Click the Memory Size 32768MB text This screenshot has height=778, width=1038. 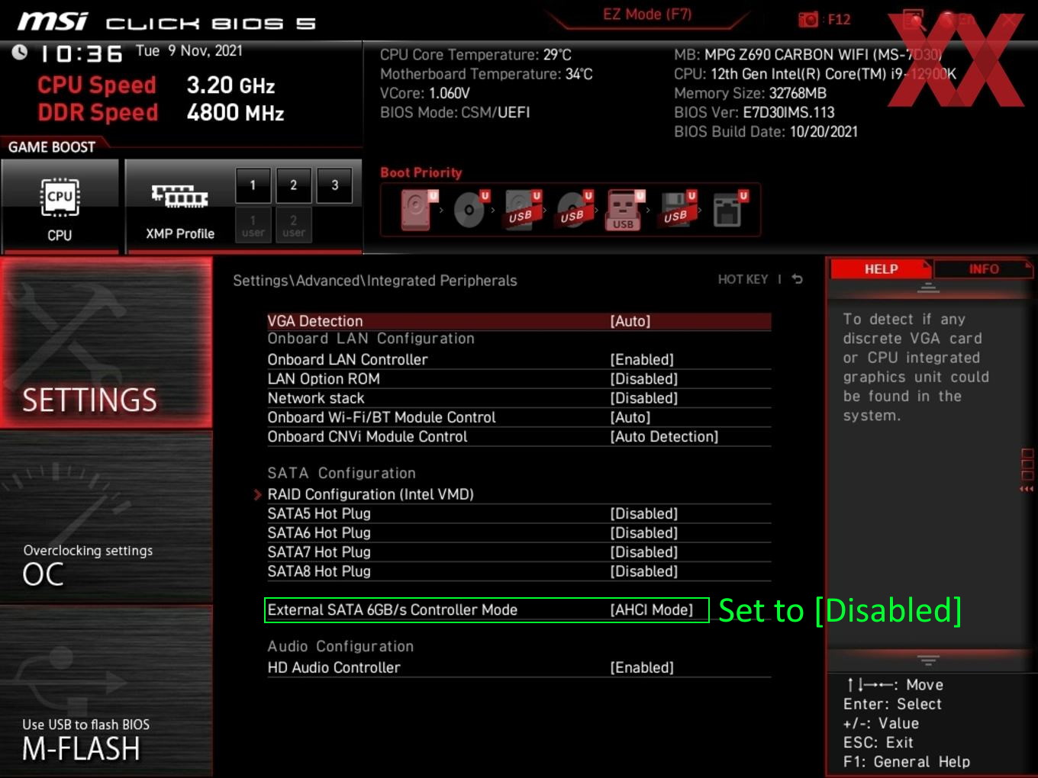click(x=750, y=93)
